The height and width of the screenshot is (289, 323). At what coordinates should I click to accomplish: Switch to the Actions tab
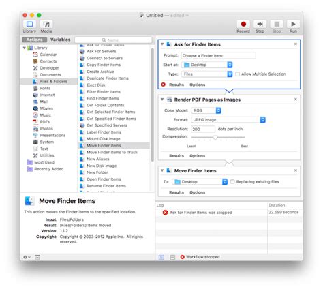coord(34,40)
